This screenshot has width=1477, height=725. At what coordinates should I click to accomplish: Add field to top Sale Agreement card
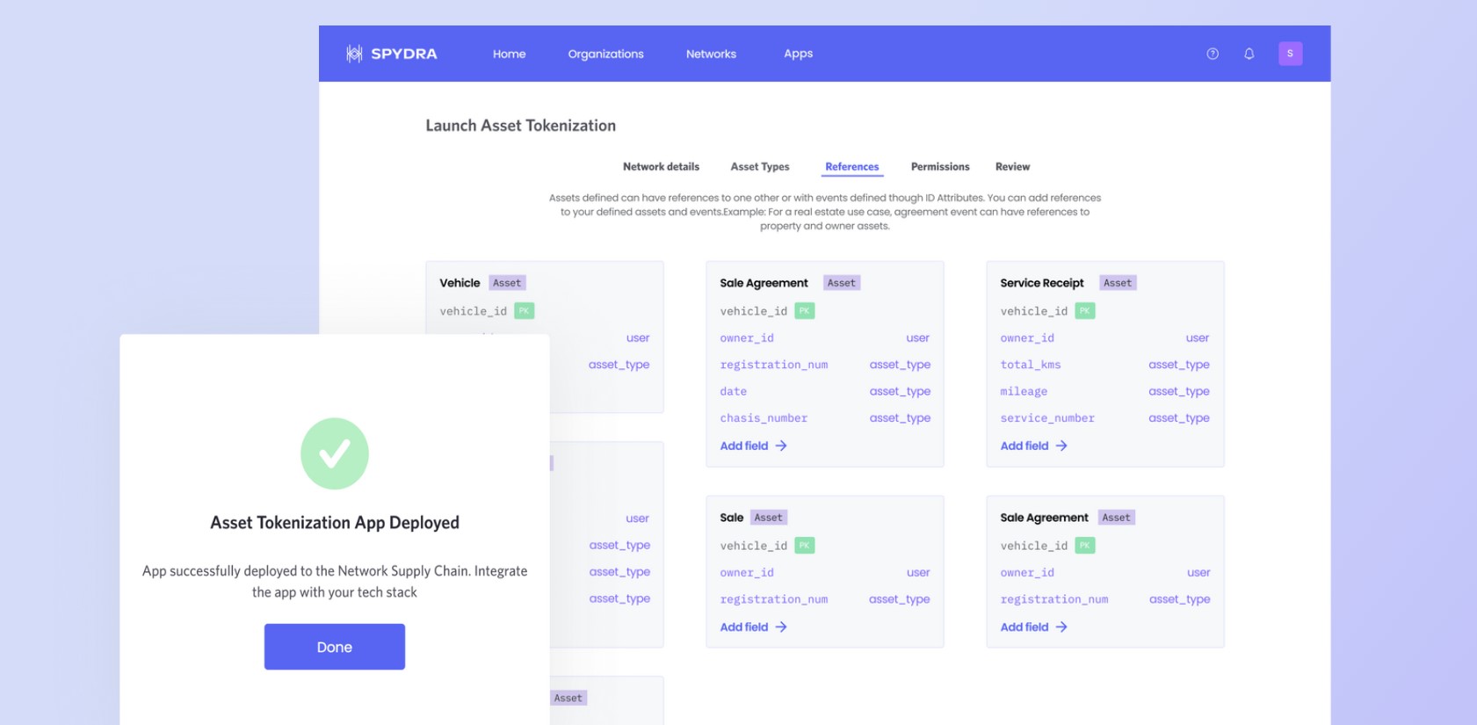pos(753,446)
